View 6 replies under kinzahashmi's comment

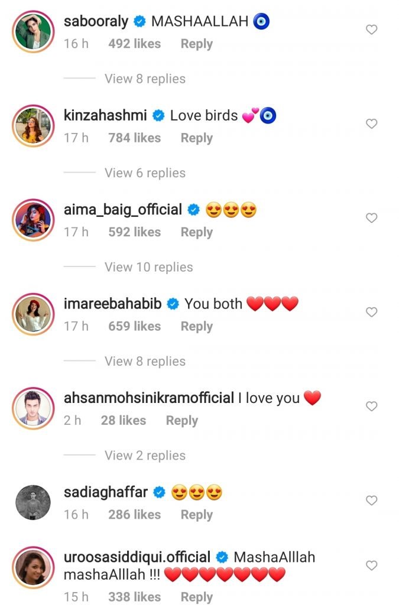click(145, 173)
